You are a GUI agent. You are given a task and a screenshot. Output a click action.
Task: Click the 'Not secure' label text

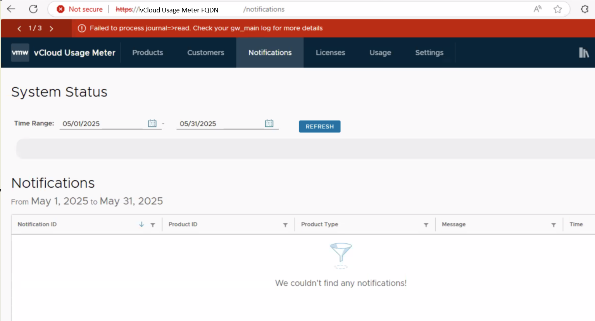(x=86, y=9)
